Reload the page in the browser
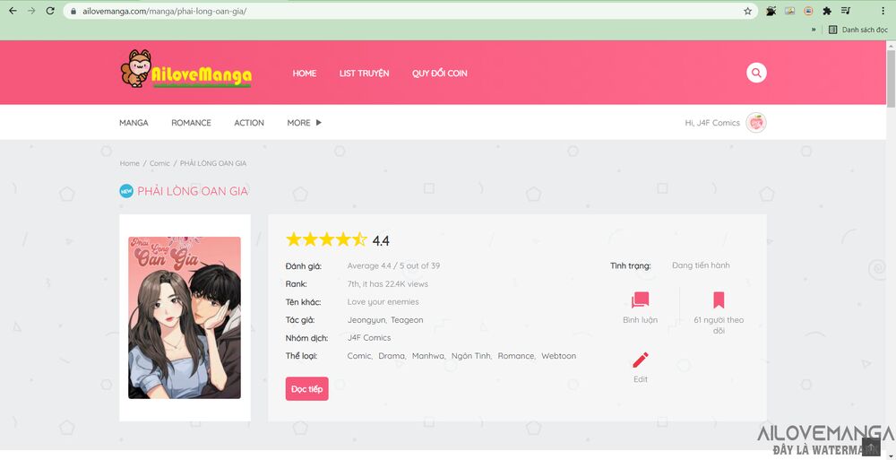The image size is (896, 460). click(x=50, y=11)
